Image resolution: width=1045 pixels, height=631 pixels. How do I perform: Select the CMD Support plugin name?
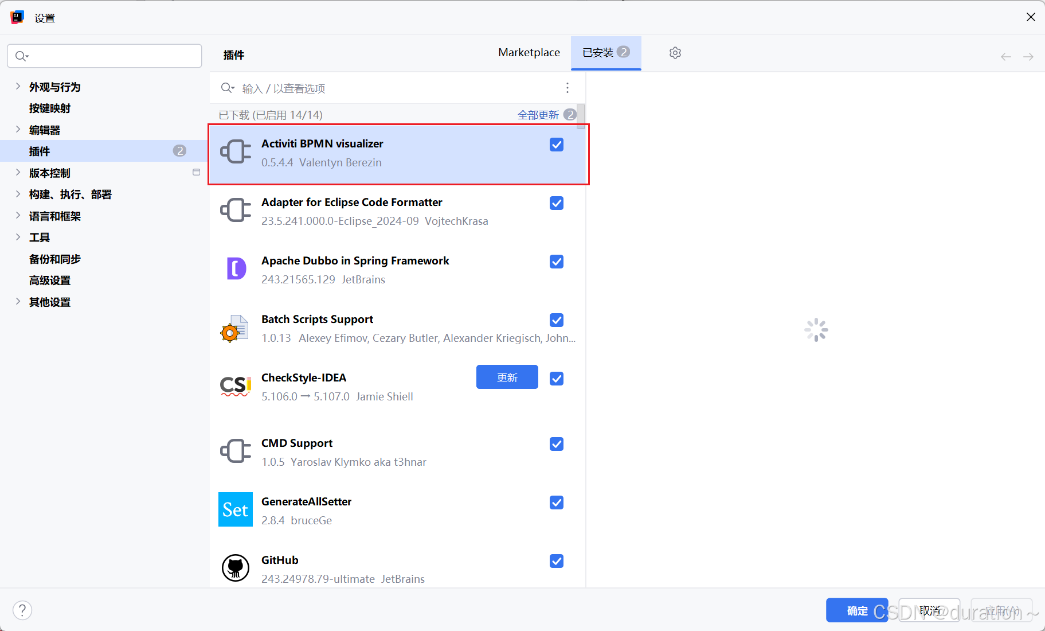pyautogui.click(x=297, y=443)
